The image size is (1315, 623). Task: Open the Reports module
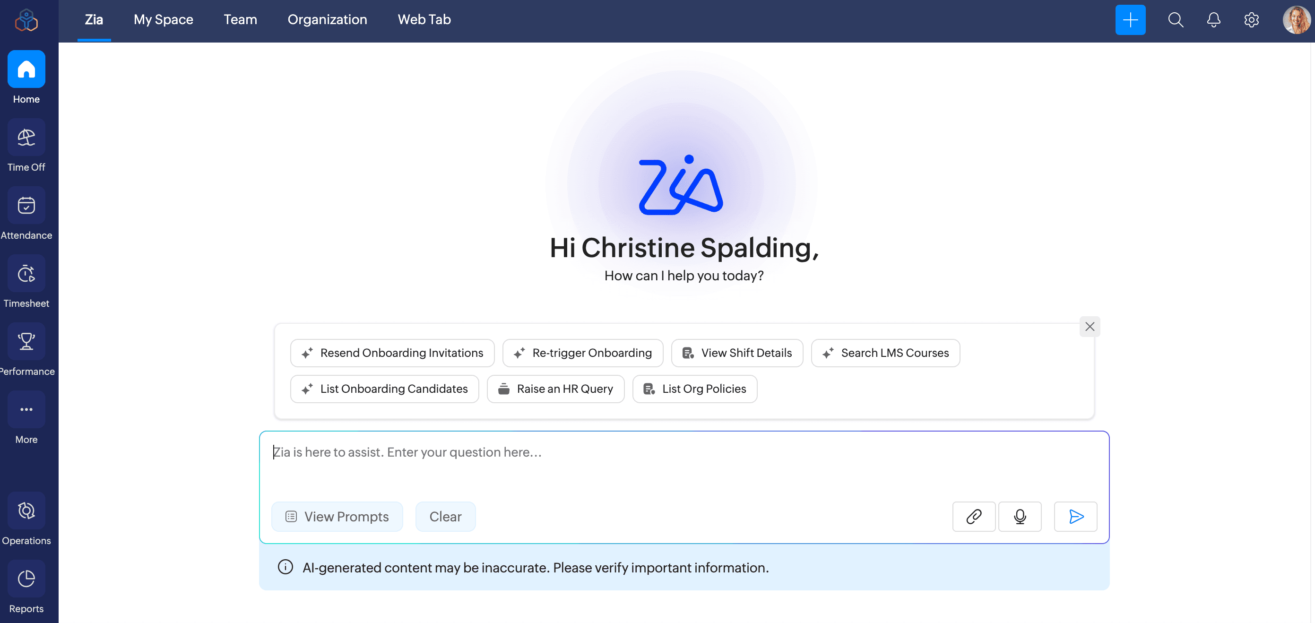click(x=26, y=579)
